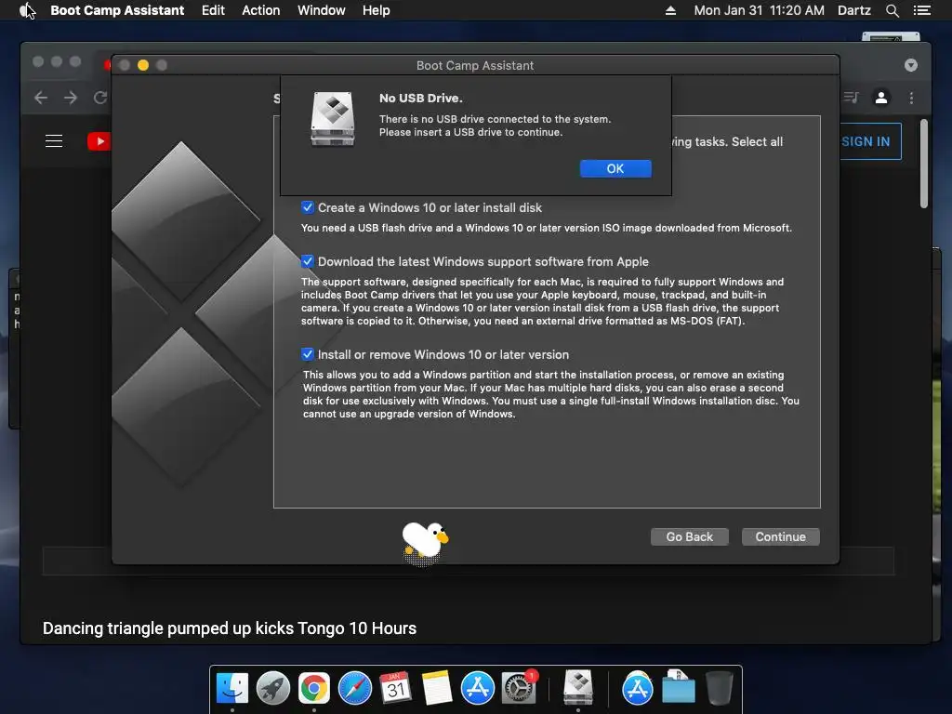Click the eject icon in menu bar
Viewport: 952px width, 714px height.
[670, 10]
